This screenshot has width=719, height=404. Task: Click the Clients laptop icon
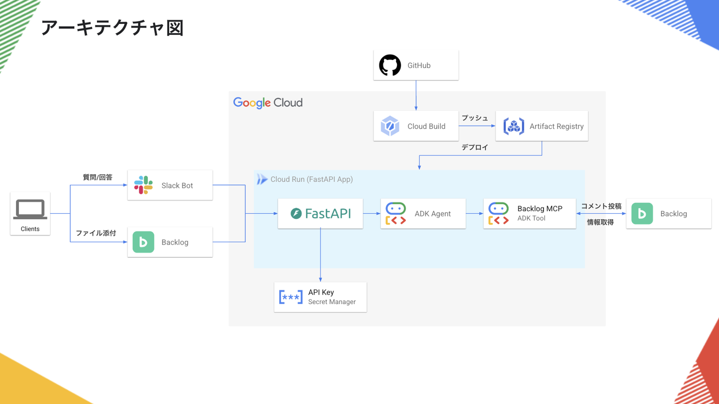click(30, 210)
